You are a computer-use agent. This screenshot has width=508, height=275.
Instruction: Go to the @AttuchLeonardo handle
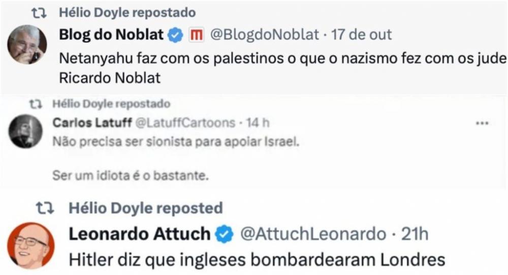point(312,234)
